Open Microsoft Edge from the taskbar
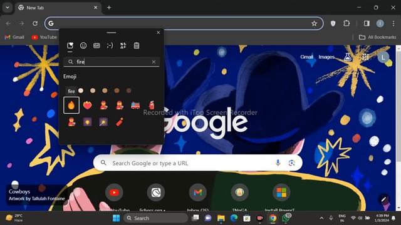The image size is (401, 225). pos(234,218)
